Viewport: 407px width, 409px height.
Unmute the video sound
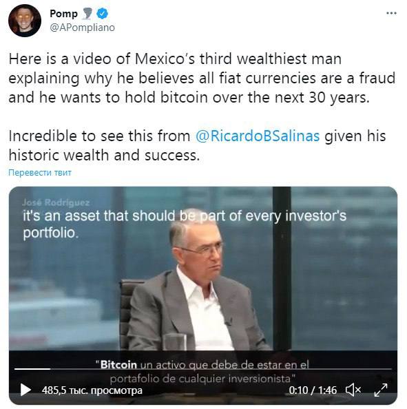pos(353,390)
